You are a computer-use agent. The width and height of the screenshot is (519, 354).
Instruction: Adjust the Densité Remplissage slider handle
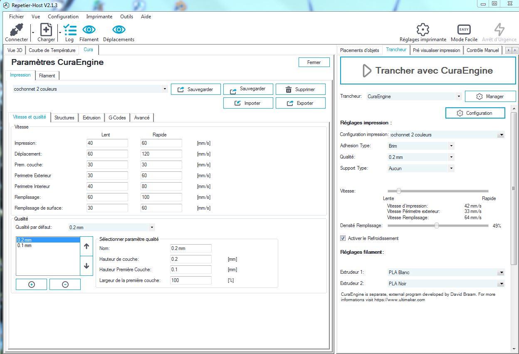tap(437, 225)
